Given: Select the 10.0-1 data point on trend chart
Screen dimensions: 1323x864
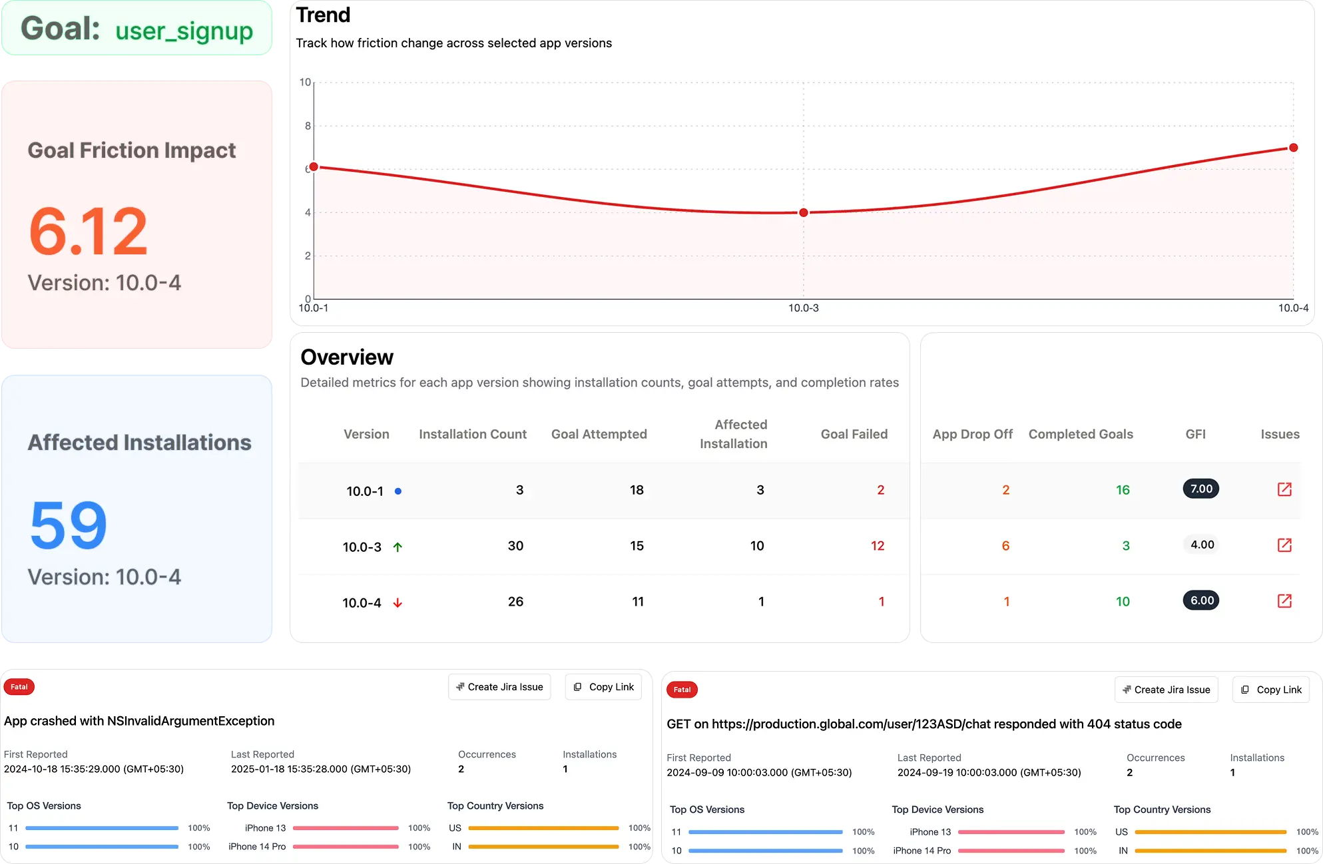Looking at the screenshot, I should tap(314, 167).
